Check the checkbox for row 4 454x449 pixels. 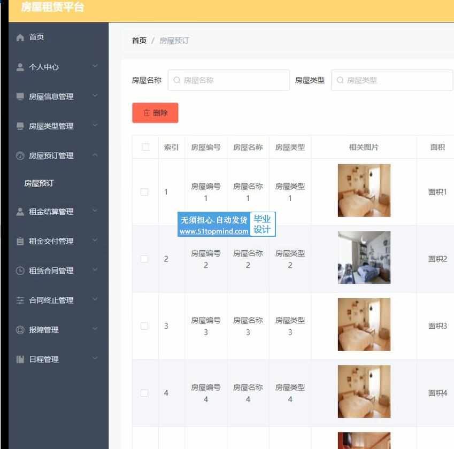click(x=144, y=393)
